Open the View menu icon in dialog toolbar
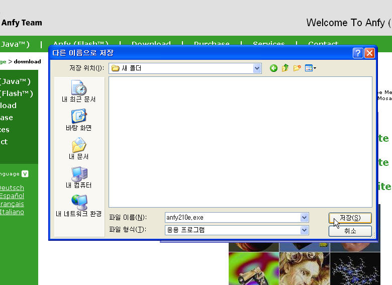Screen dimensions: 392x285 (311, 68)
